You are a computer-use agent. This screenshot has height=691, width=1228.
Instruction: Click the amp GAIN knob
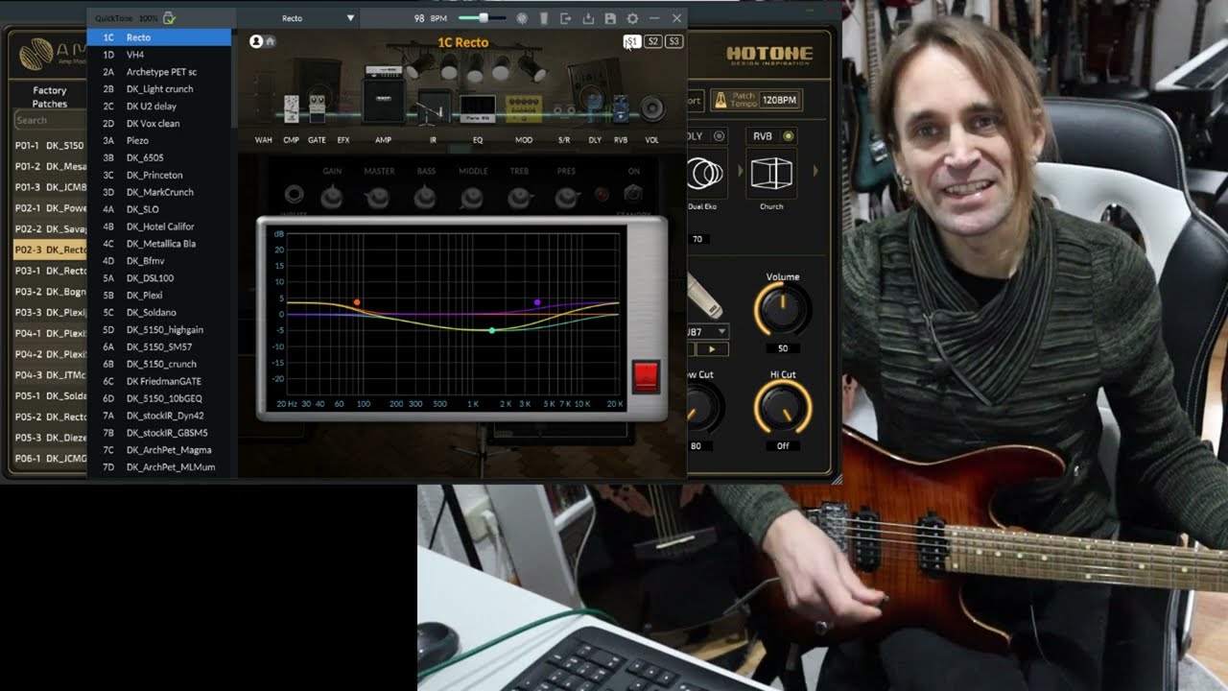tap(332, 197)
